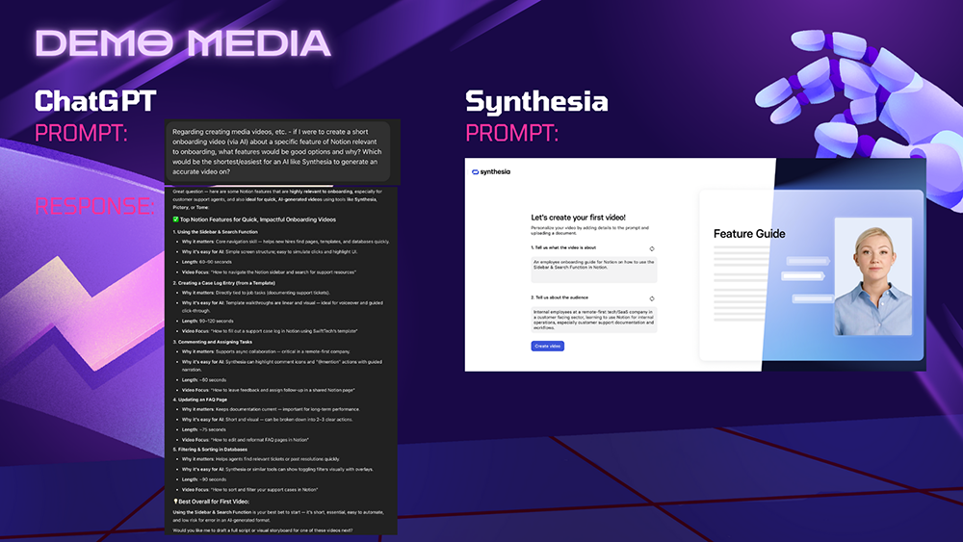Click the icon beside 'Tell us about the audience'
963x542 pixels.
click(x=652, y=298)
